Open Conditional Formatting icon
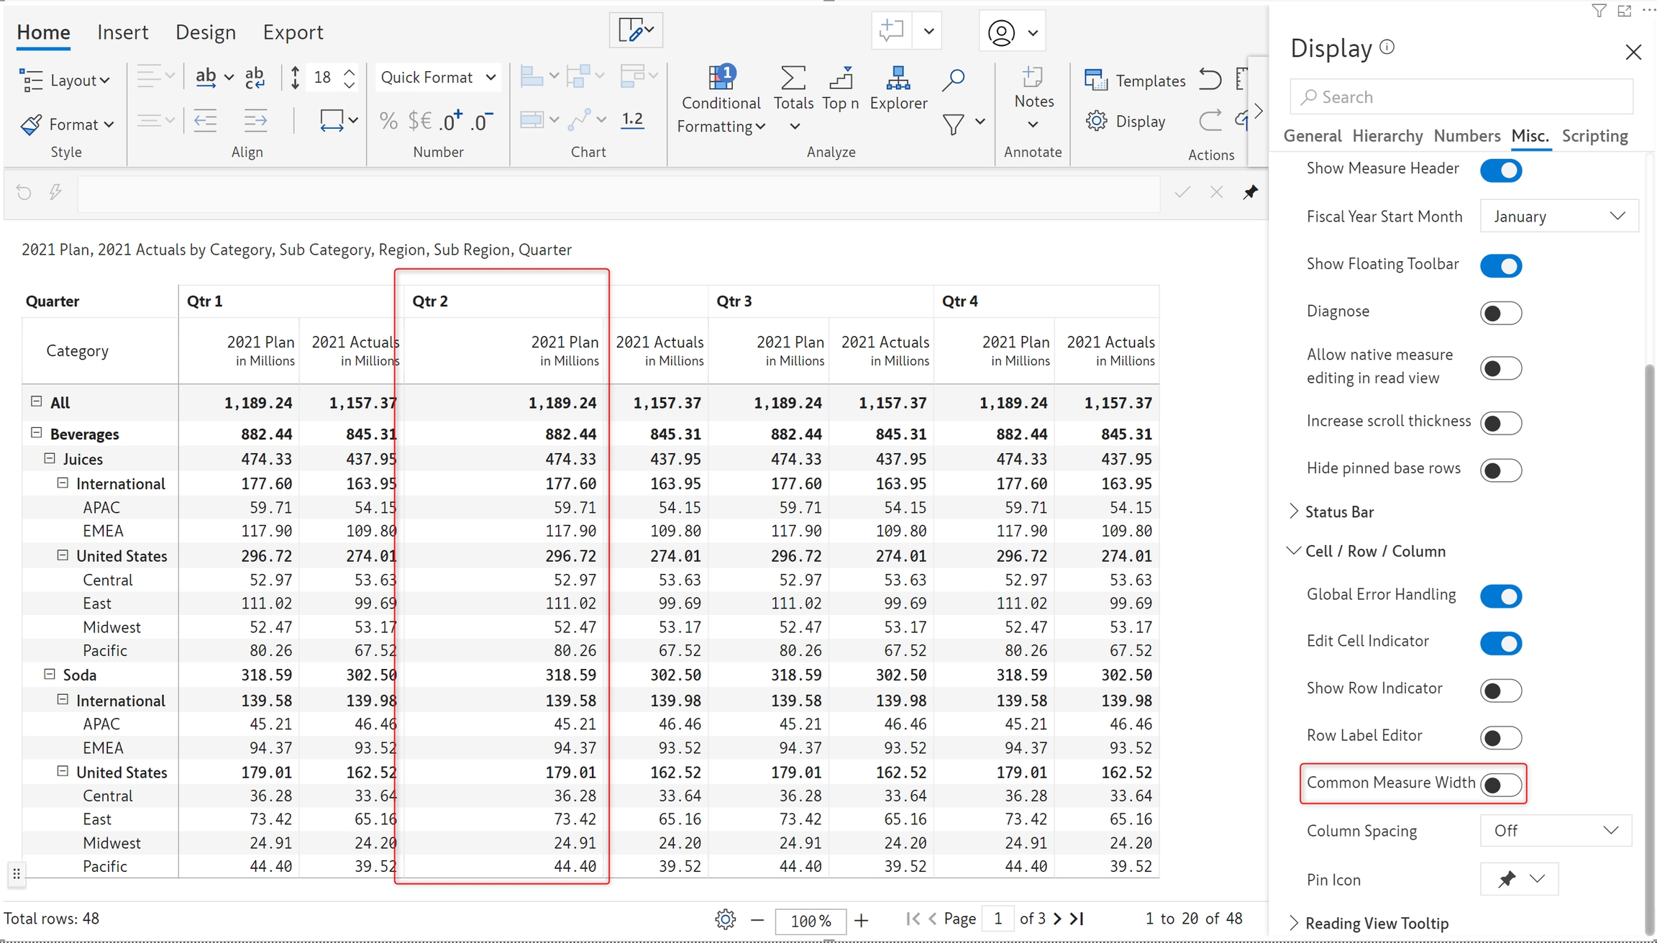1657x943 pixels. 721,78
